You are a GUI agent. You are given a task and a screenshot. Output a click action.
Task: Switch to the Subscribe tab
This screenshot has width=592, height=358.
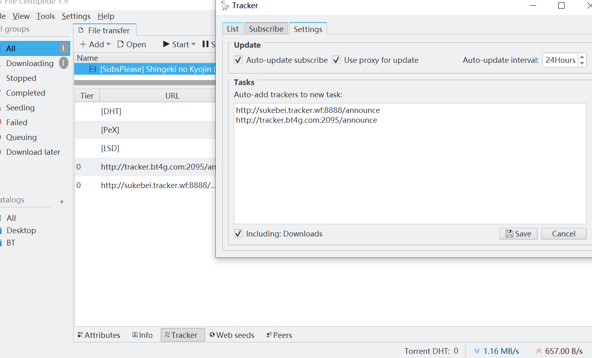pyautogui.click(x=266, y=28)
